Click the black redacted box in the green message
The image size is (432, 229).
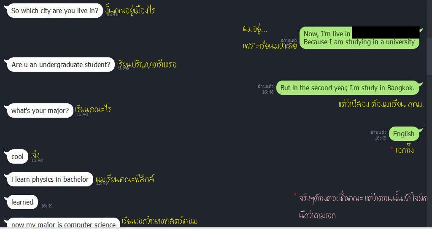(x=386, y=32)
